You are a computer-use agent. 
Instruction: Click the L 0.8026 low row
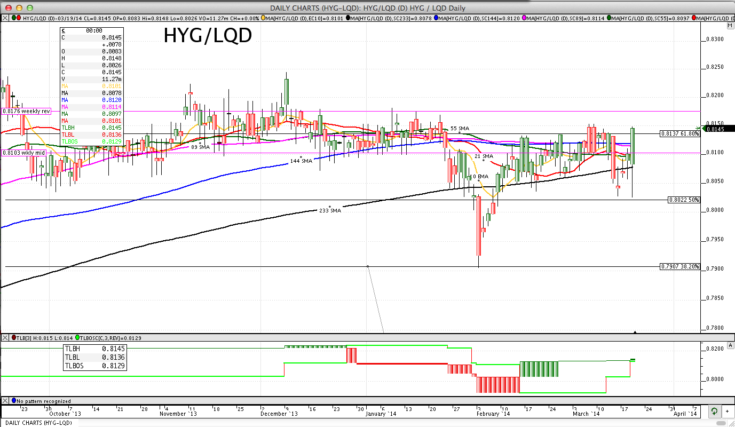(x=92, y=65)
